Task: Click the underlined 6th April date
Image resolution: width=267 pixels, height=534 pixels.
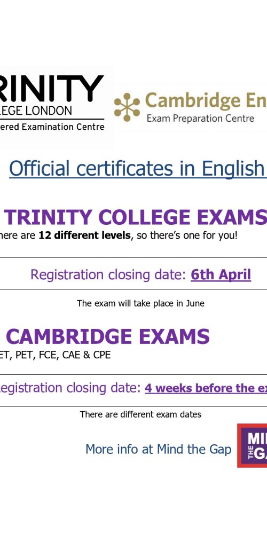Action: click(x=221, y=274)
